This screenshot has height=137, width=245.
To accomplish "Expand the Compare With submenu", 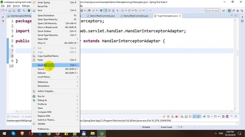I will pos(56,112).
